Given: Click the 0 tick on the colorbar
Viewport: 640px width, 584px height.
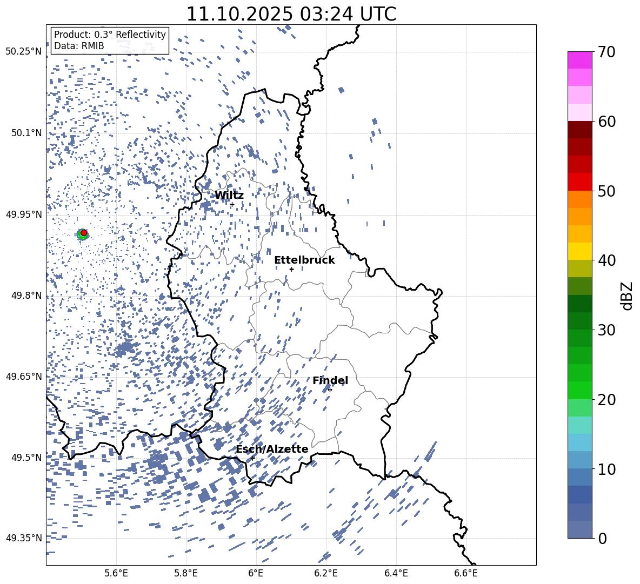Looking at the screenshot, I should pos(603,538).
